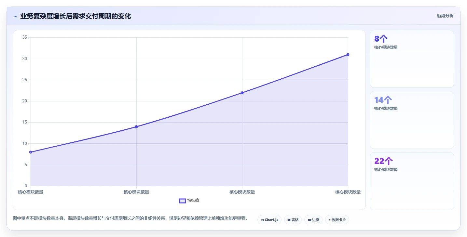Viewport: 467px width, 237px height.
Task: Toggle the 指标值 legend swatch
Action: pyautogui.click(x=182, y=201)
